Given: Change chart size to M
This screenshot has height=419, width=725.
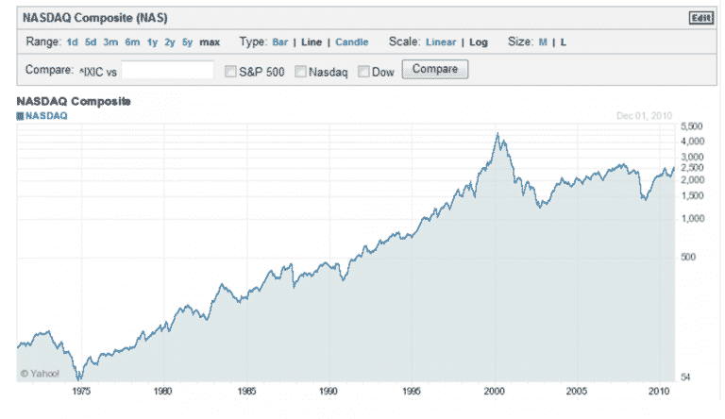Looking at the screenshot, I should 543,42.
